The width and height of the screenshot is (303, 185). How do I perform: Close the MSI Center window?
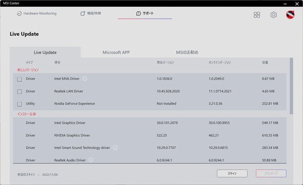[x=297, y=4]
